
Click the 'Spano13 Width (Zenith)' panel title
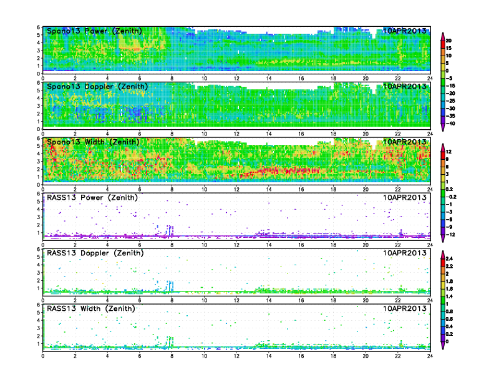(93, 142)
